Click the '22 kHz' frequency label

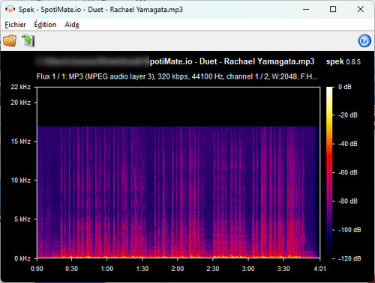[20, 87]
